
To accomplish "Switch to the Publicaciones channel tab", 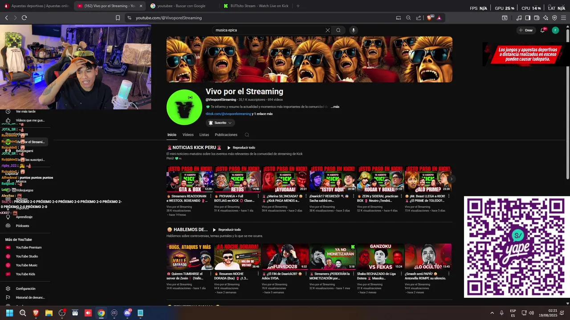I will click(x=226, y=135).
